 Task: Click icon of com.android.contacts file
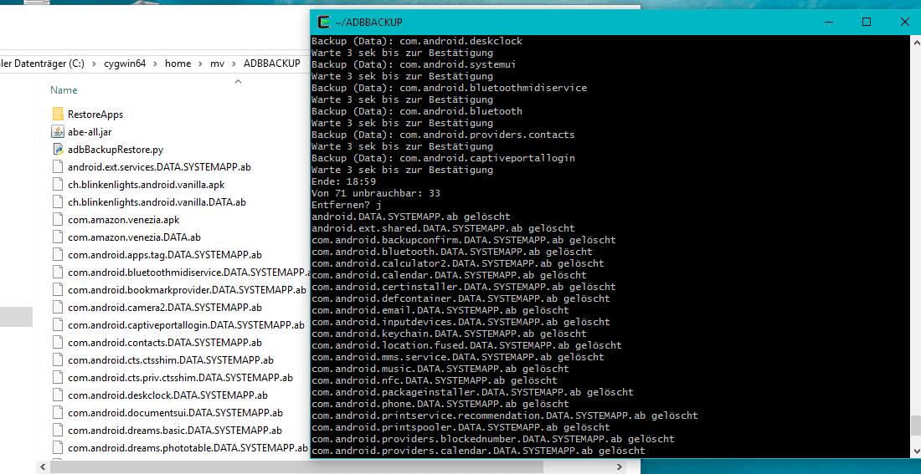(58, 342)
